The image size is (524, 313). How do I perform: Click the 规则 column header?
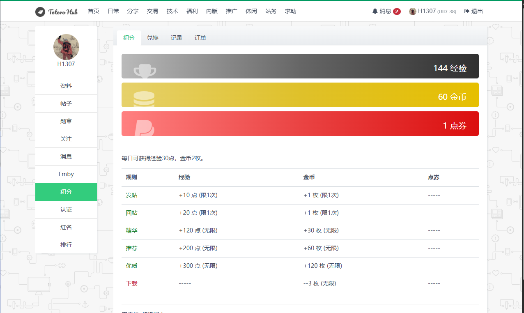(131, 177)
